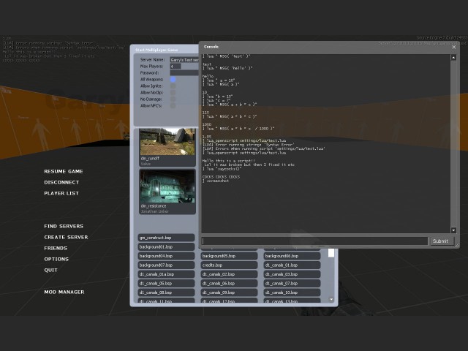Open the Player List
The image size is (468, 351).
[61, 193]
